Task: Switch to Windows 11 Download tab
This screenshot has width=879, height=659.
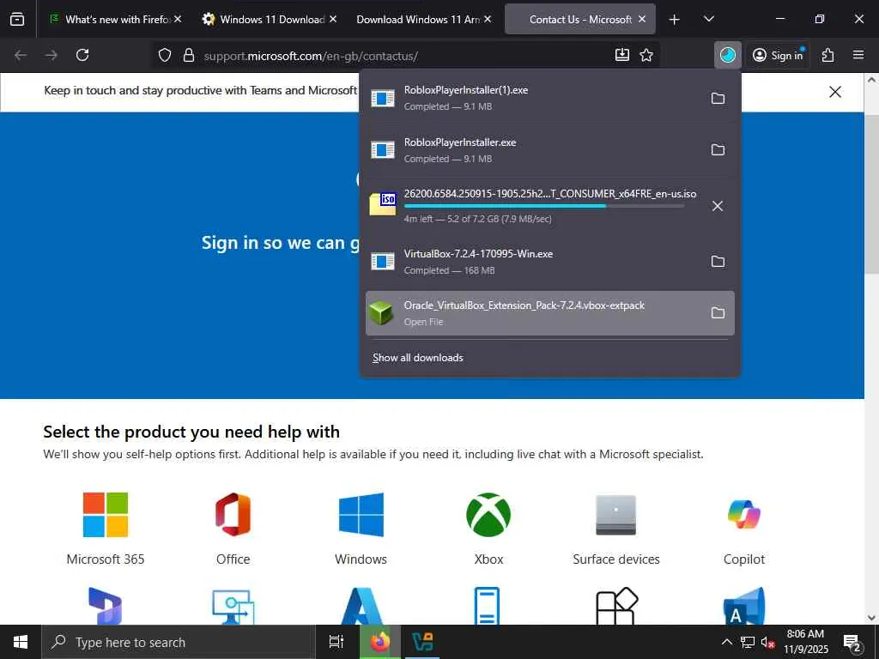Action: click(x=270, y=19)
